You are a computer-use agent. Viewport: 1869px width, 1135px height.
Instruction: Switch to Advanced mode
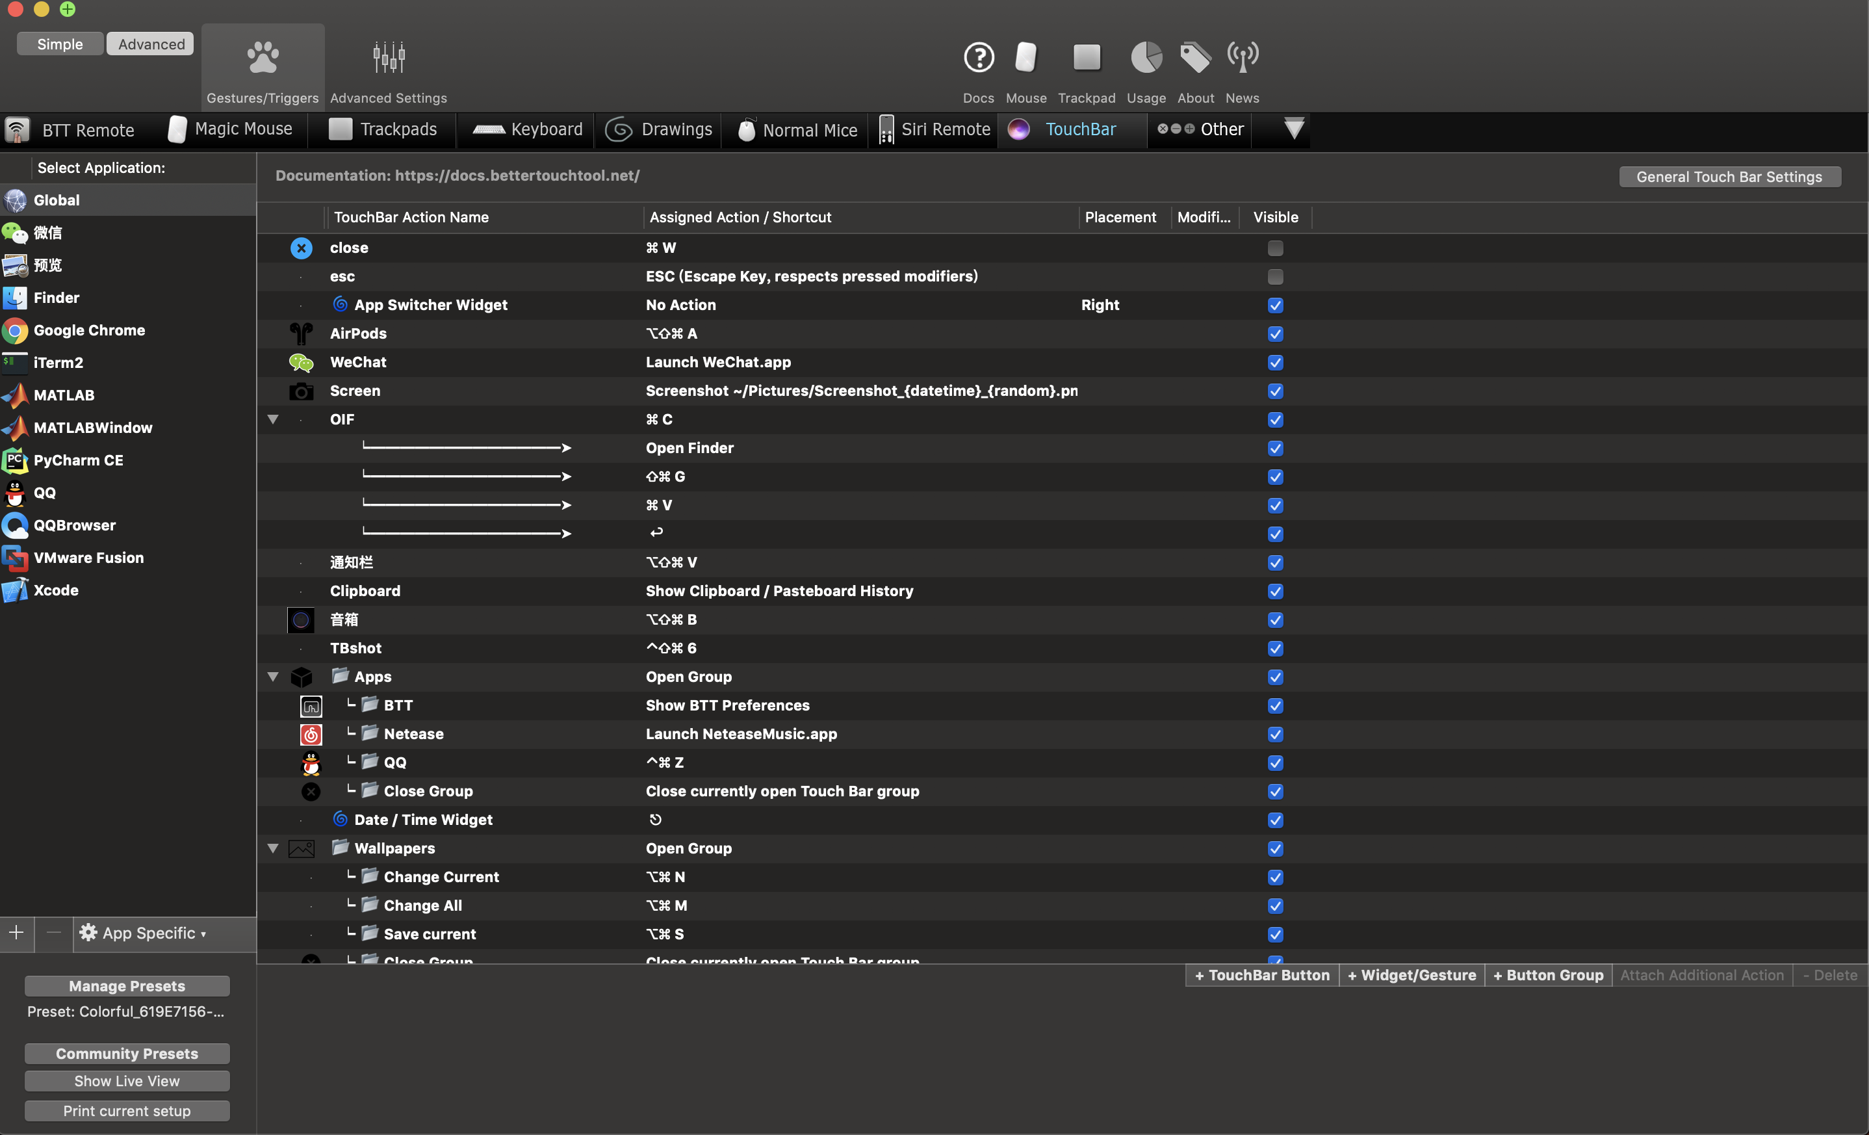[151, 44]
